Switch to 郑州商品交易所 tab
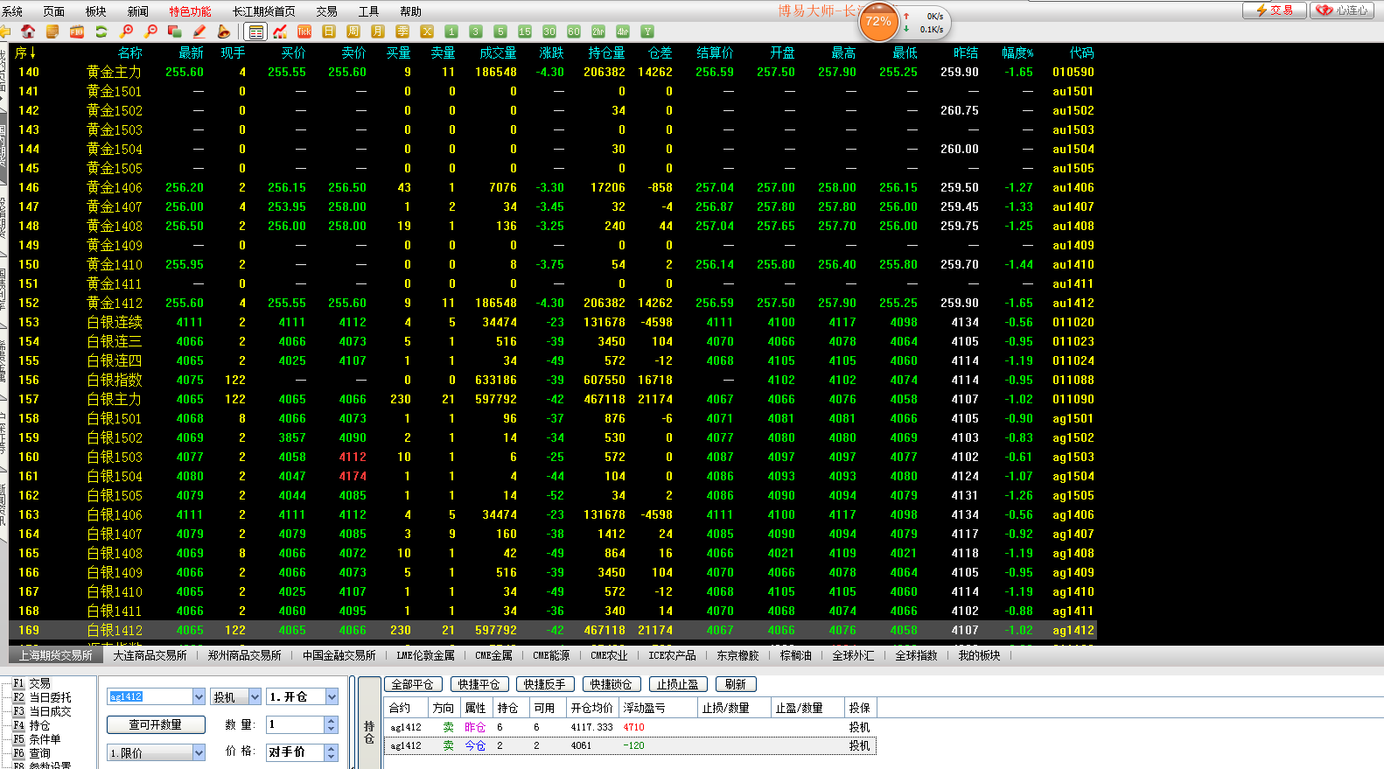Viewport: 1384px width, 769px height. (x=245, y=655)
